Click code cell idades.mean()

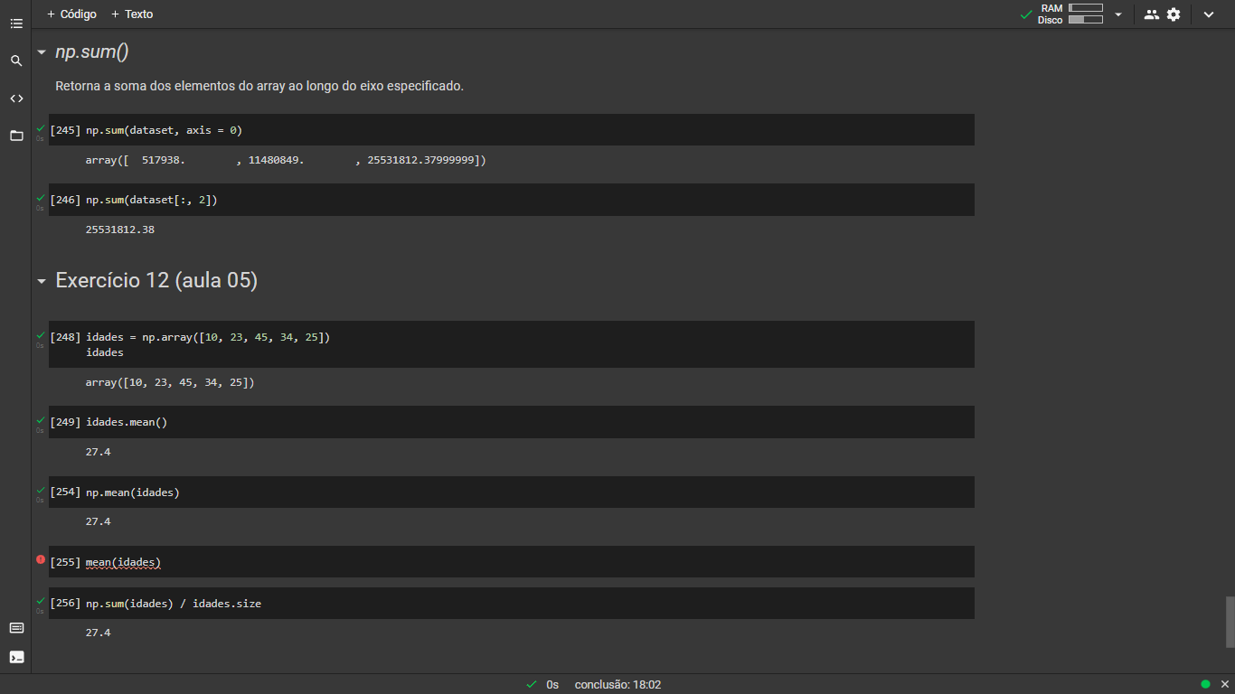(x=512, y=422)
